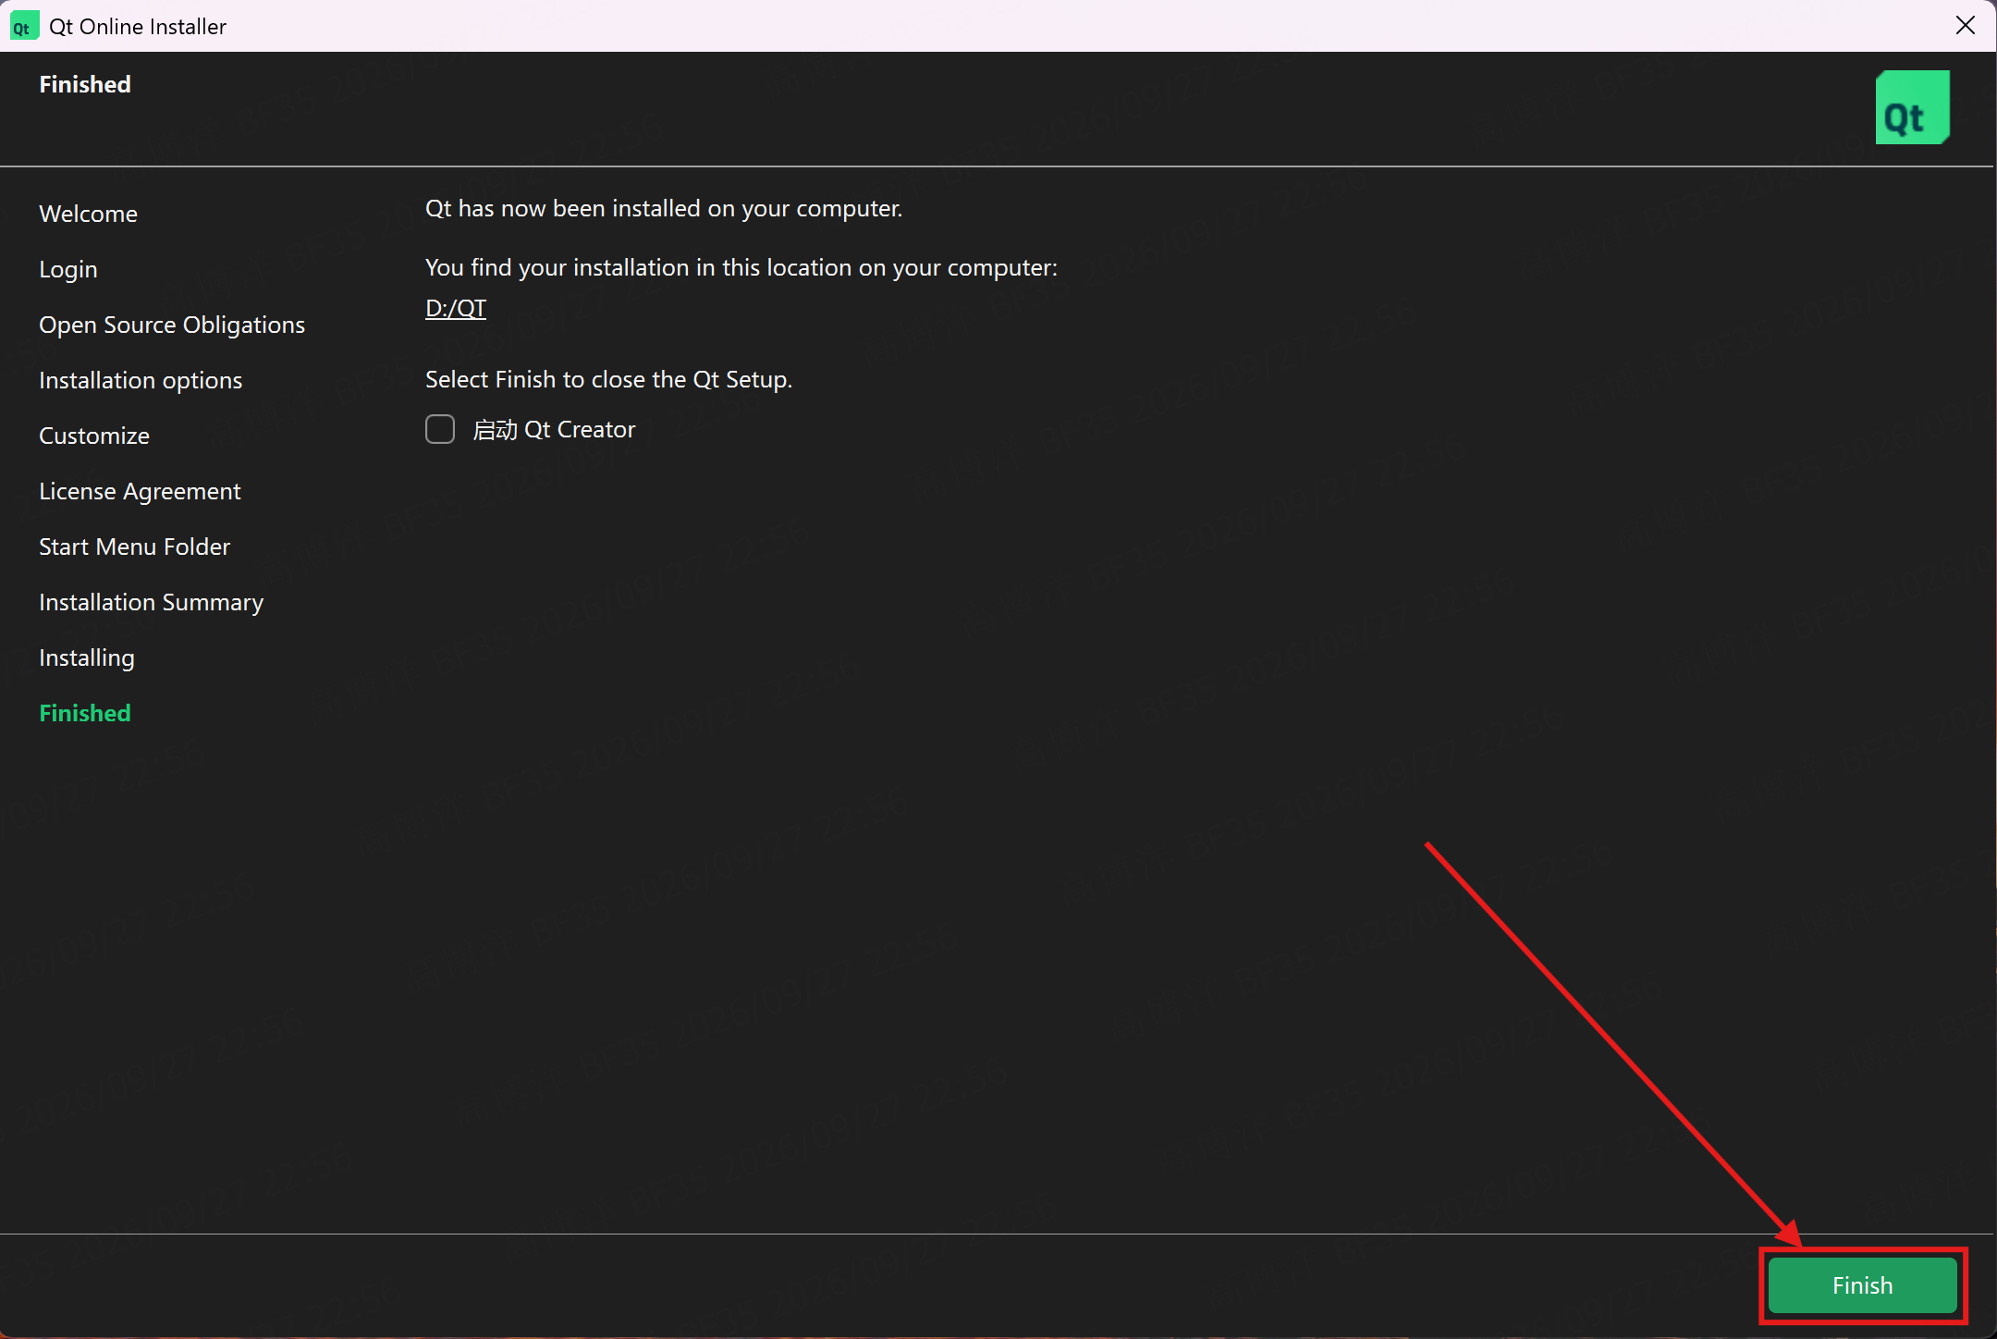The image size is (1997, 1339).
Task: Click the 启动 Qt Creator label text
Action: (x=555, y=429)
